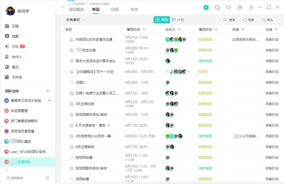Click the 使用帮助 help link
This screenshot has width=284, height=184.
click(x=15, y=178)
